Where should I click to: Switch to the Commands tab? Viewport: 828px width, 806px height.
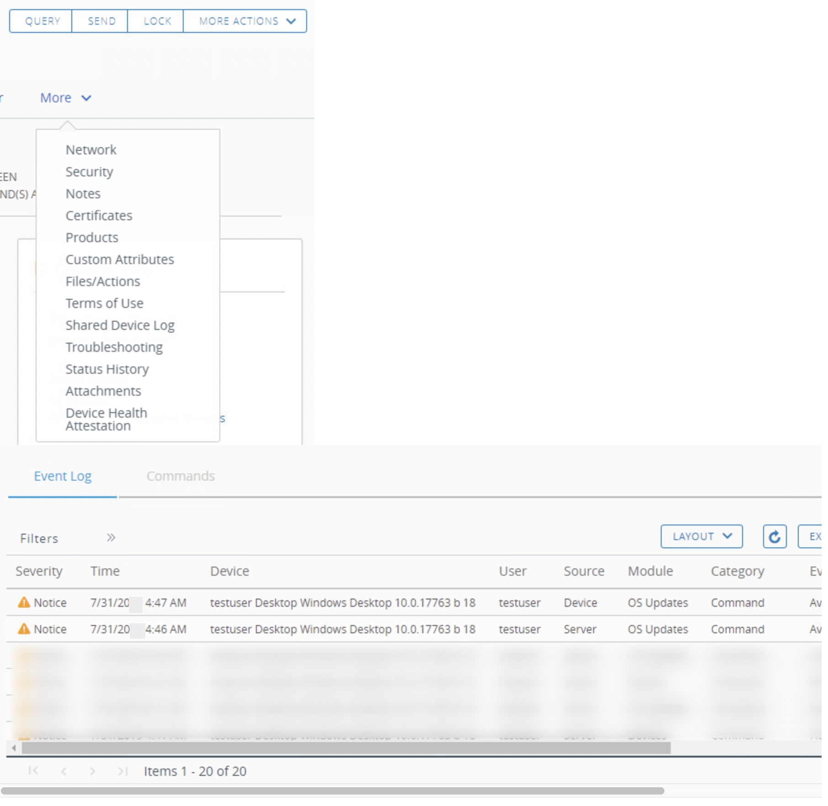click(x=180, y=476)
